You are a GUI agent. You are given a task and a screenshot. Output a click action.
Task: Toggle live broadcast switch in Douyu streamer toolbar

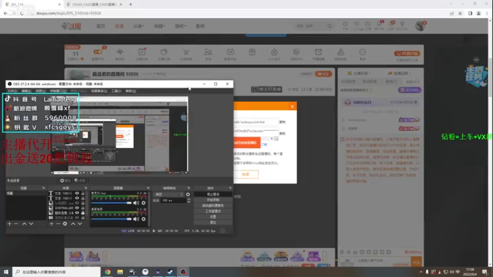(97, 52)
